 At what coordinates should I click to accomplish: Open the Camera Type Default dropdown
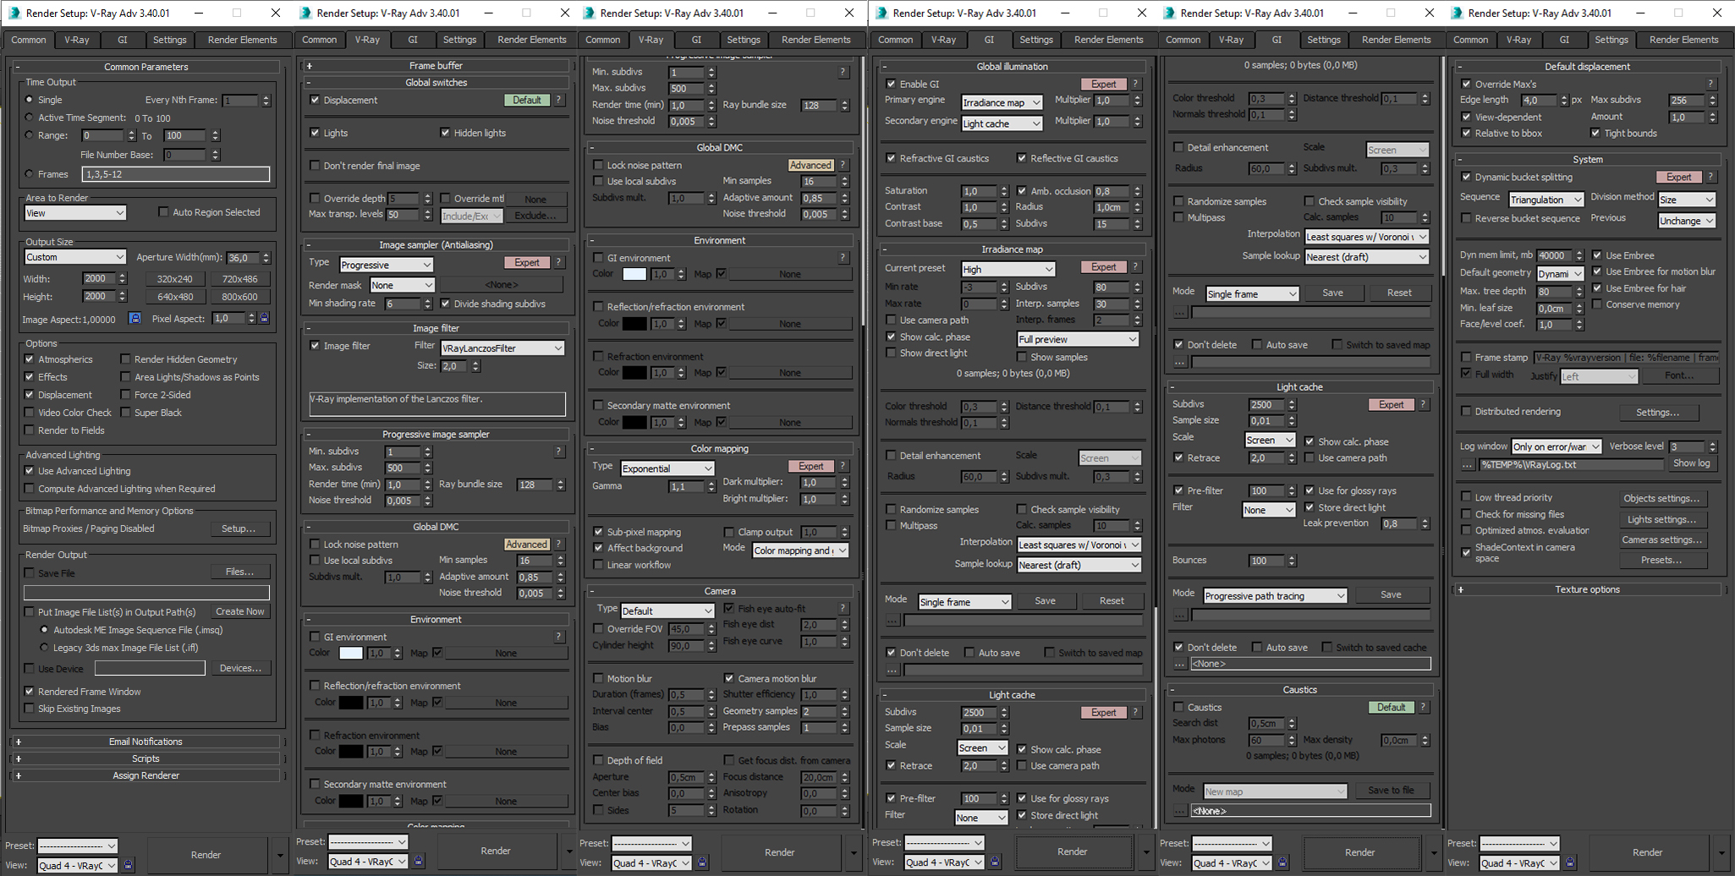(667, 610)
